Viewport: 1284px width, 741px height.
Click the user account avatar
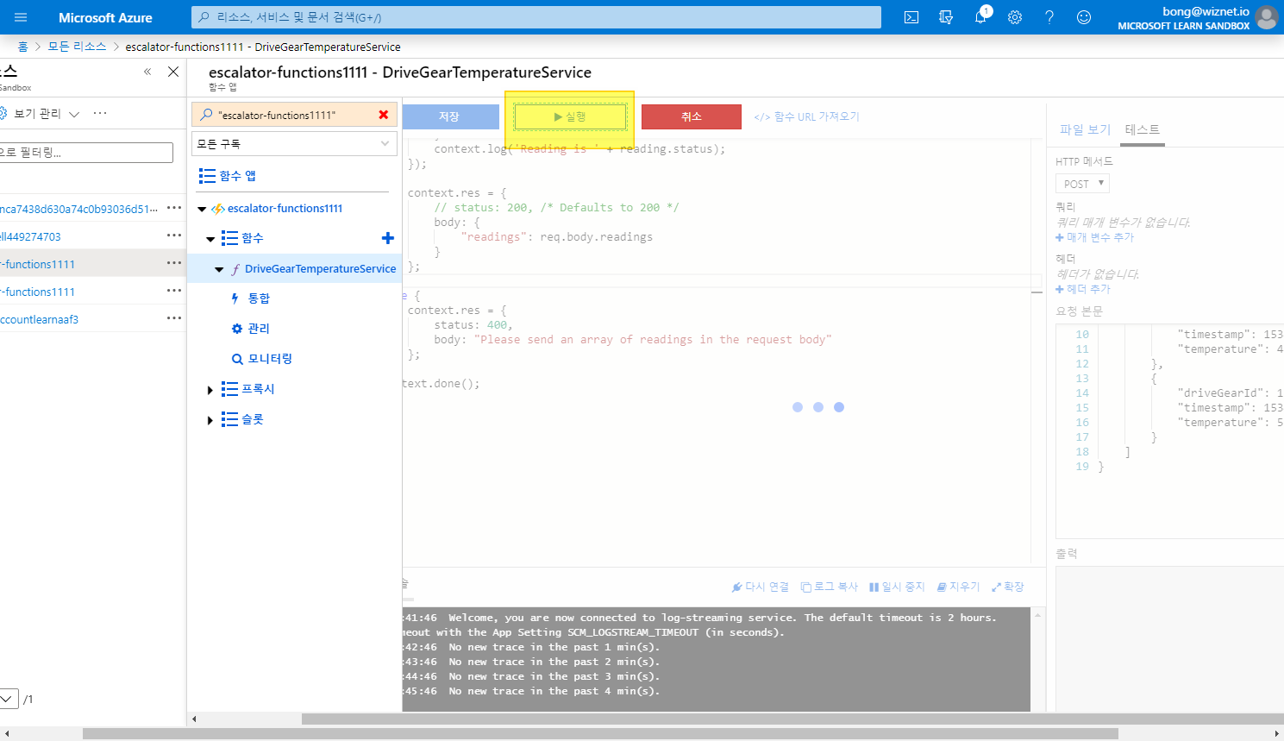tap(1267, 17)
